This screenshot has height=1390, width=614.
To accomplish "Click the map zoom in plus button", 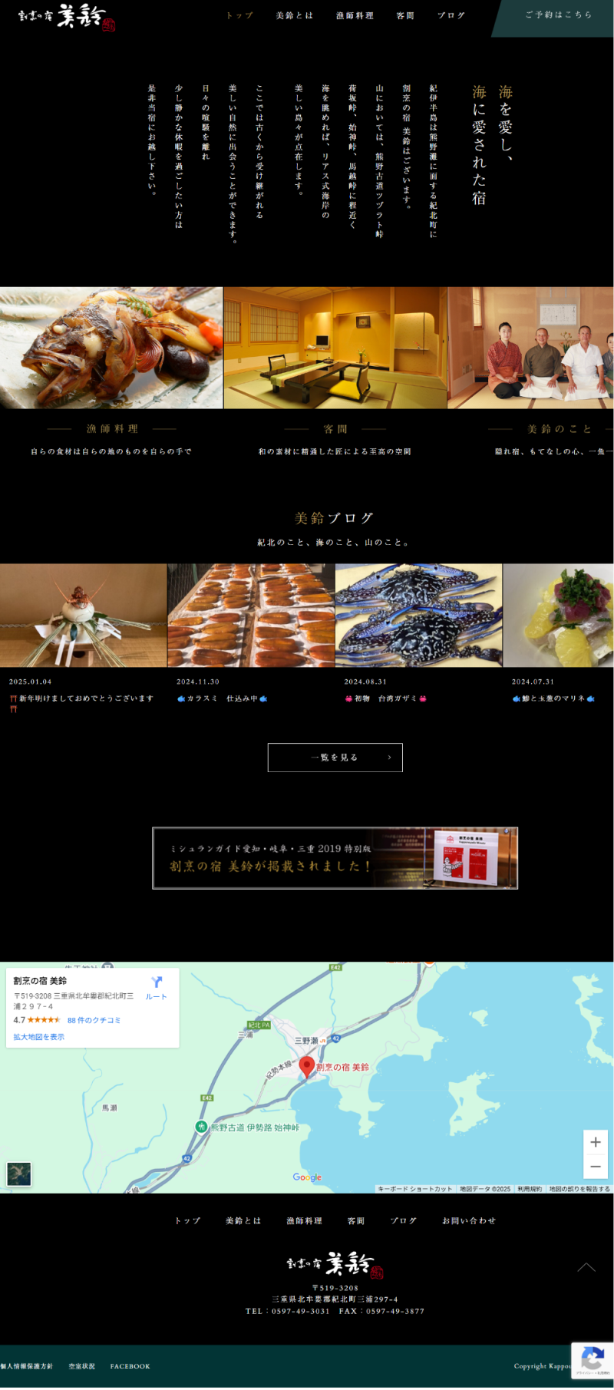I will click(x=595, y=1142).
